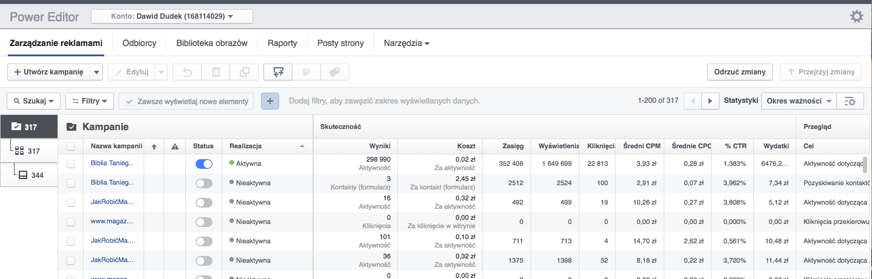Uncheck Zawsze wyświetlaj nowe elementy checkbox

129,101
